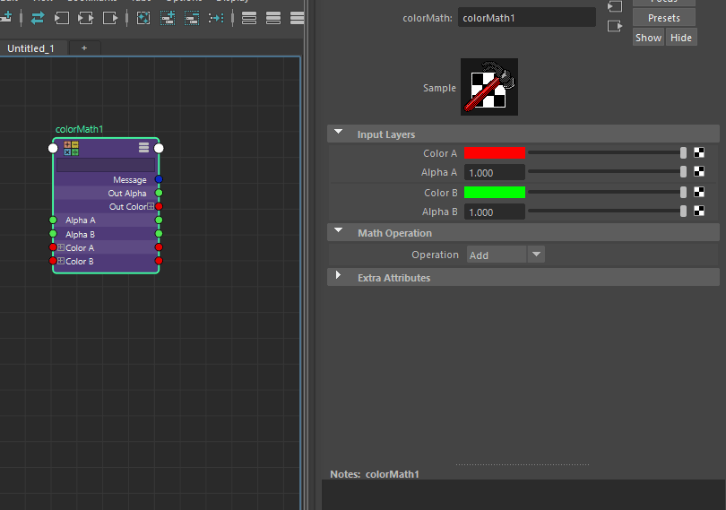Expand Out Color plug on the node
726x510 pixels.
(151, 207)
